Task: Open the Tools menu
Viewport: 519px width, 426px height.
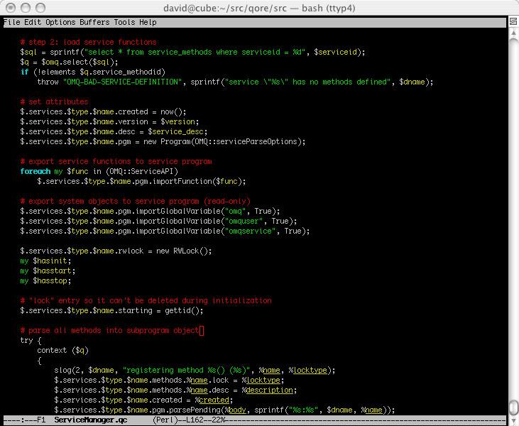Action: [124, 22]
